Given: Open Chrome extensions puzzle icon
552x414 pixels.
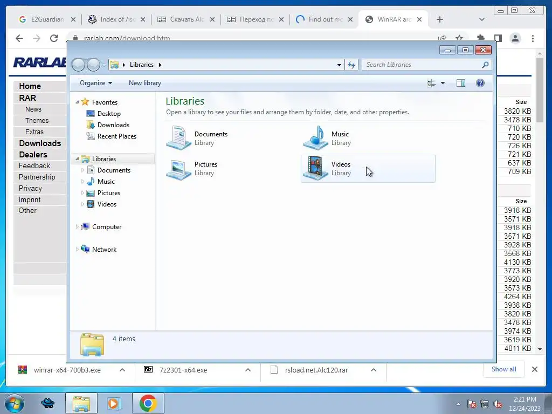Looking at the screenshot, I should [480, 38].
